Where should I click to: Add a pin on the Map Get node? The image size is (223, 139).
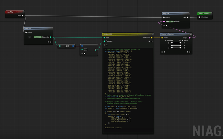click(48, 42)
